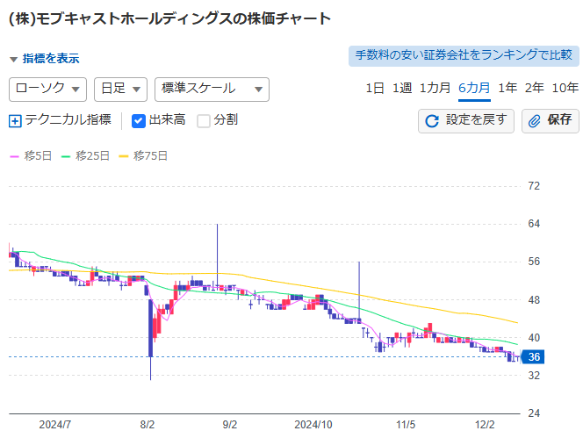Click the 72 price axis label
583x438 pixels.
534,186
